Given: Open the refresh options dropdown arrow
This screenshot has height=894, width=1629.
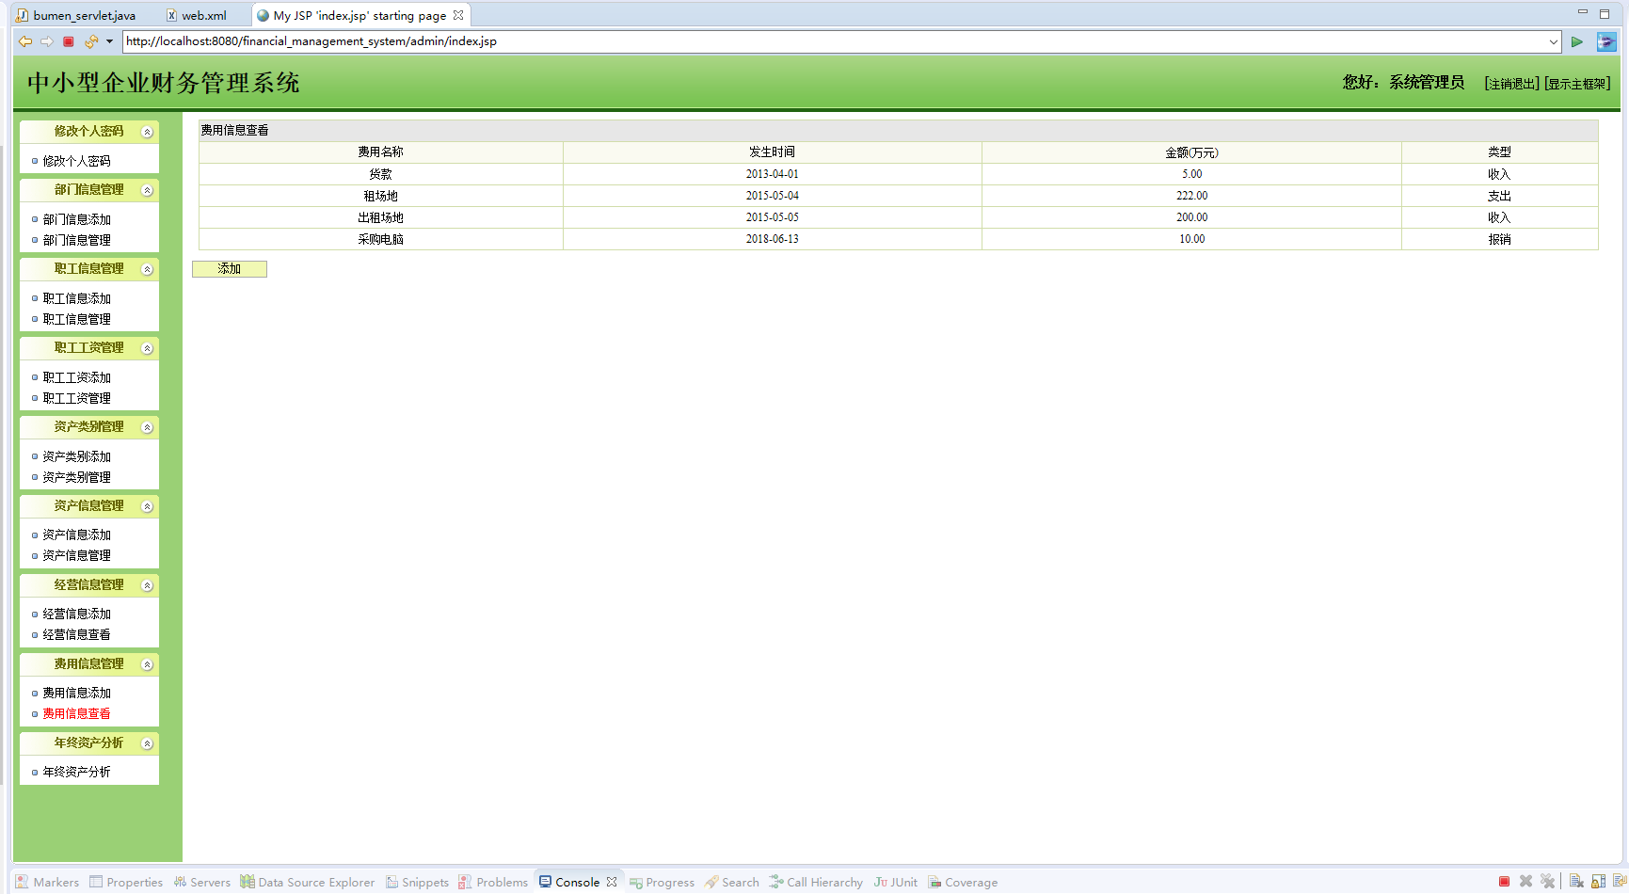Looking at the screenshot, I should click(x=109, y=41).
